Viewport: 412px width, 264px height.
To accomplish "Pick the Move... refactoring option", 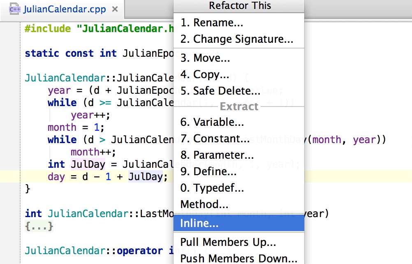I will click(205, 58).
